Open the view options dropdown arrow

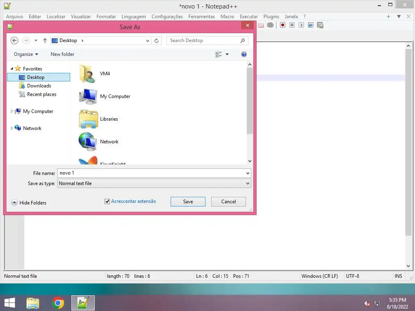click(x=227, y=55)
